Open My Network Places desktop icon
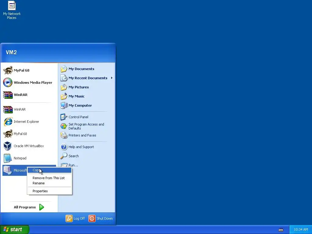The width and height of the screenshot is (312, 234). click(12, 10)
